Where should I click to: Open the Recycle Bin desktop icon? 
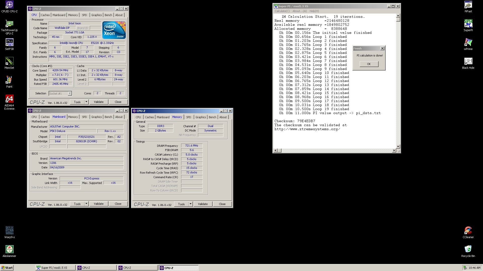point(468,251)
